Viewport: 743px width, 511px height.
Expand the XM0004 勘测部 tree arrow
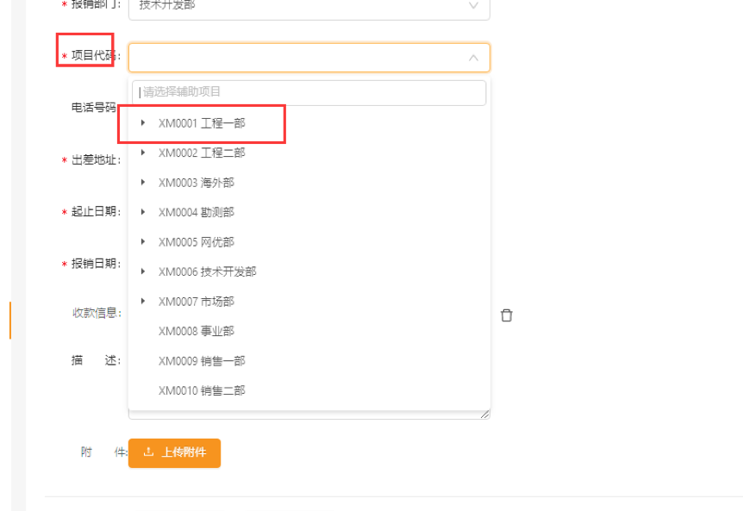[143, 212]
